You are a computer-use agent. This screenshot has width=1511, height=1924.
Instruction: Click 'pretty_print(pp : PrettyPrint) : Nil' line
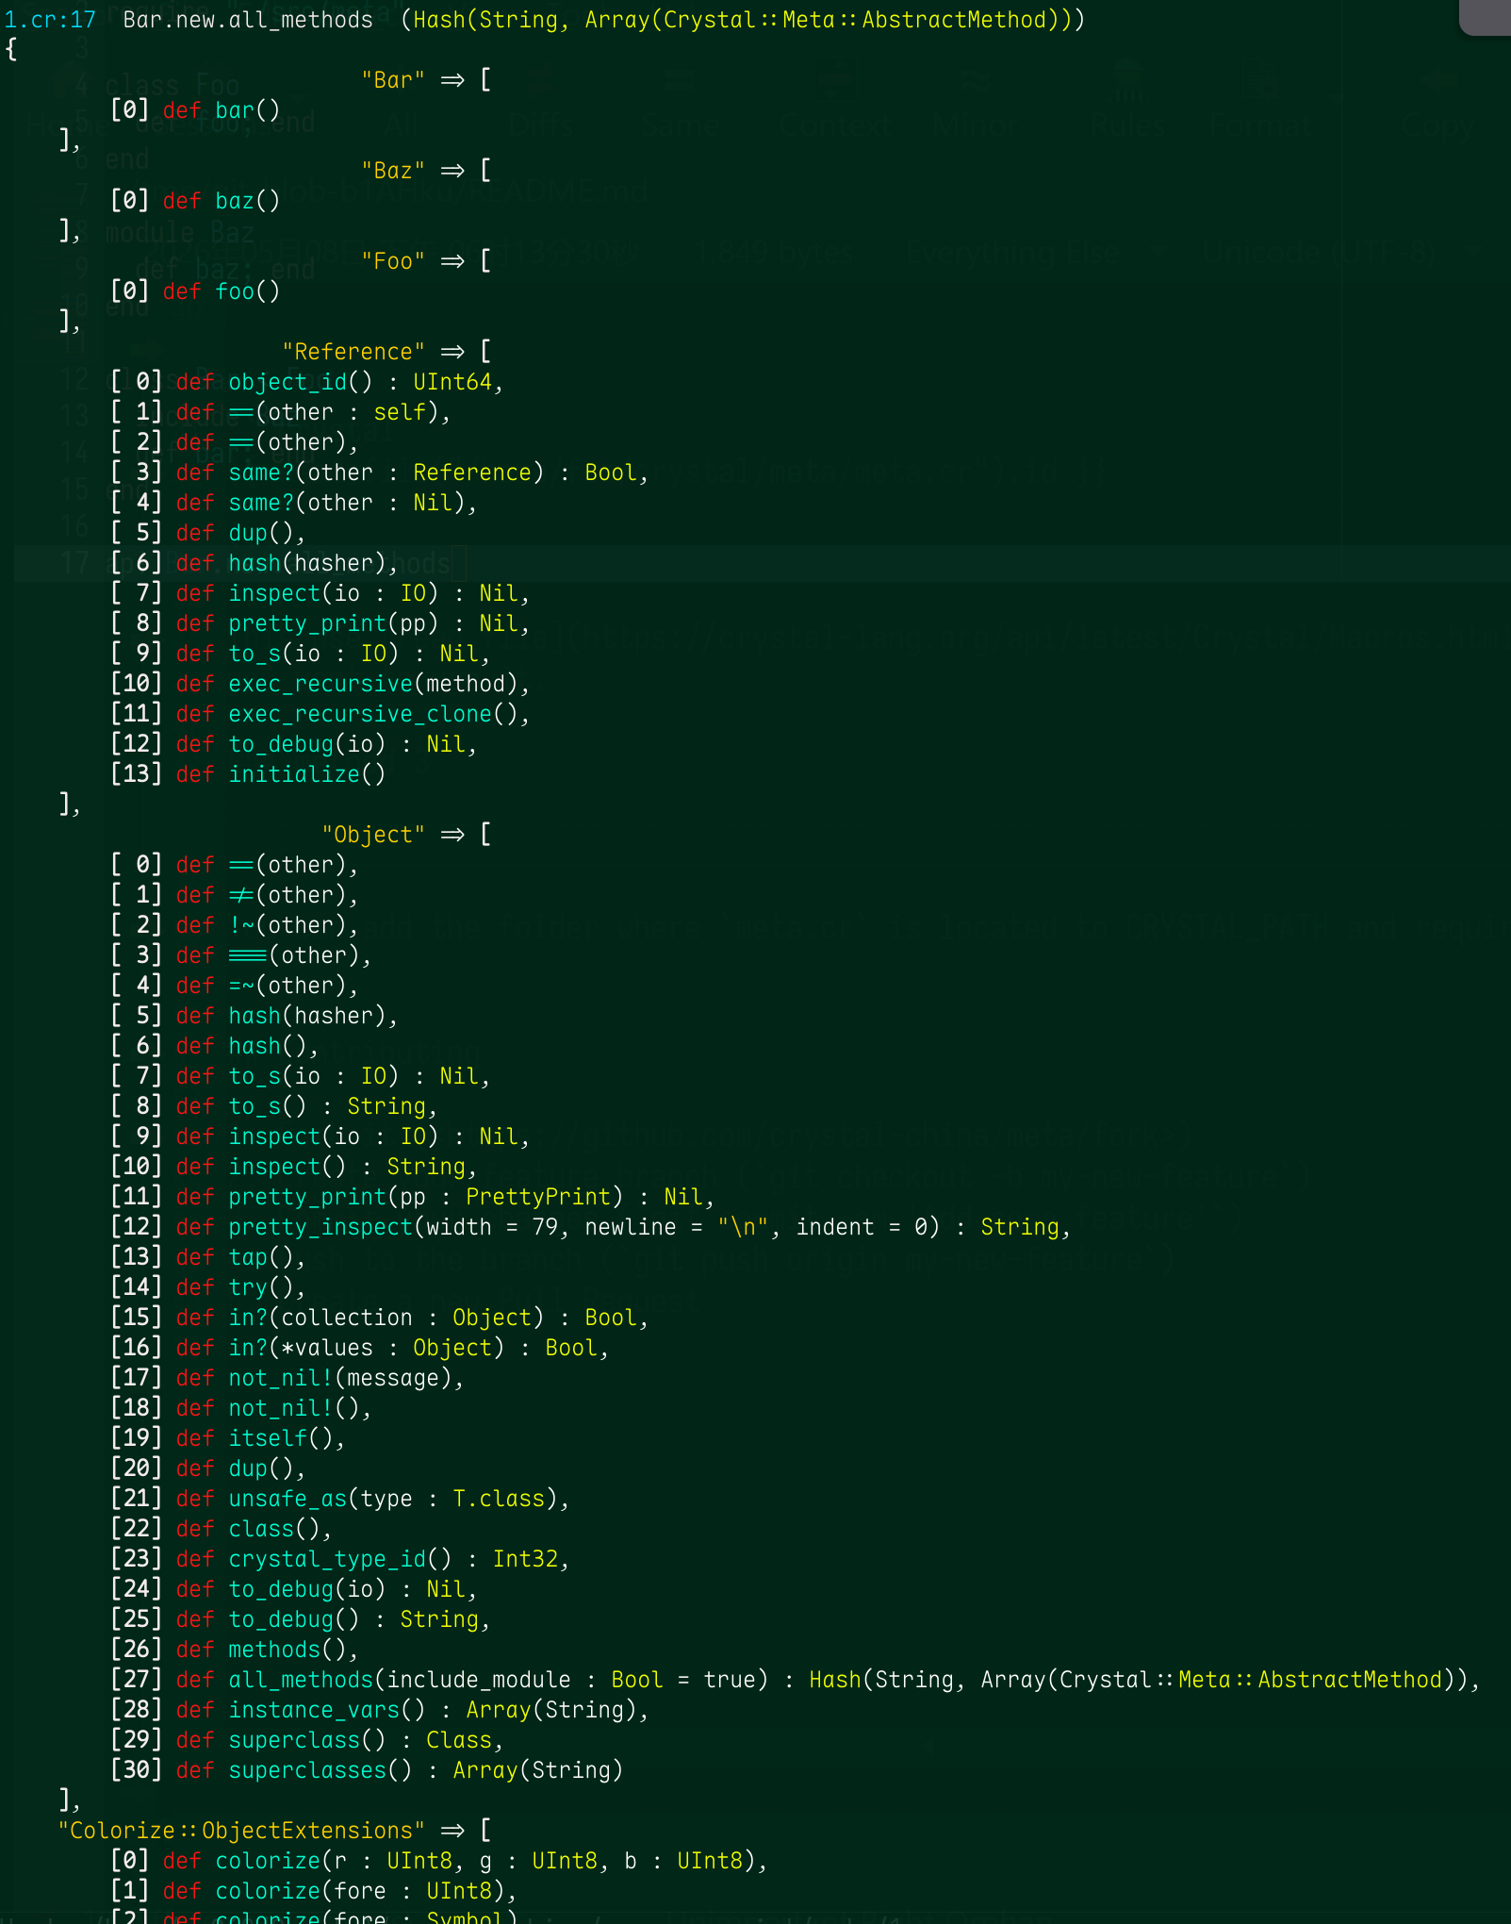(x=445, y=1197)
